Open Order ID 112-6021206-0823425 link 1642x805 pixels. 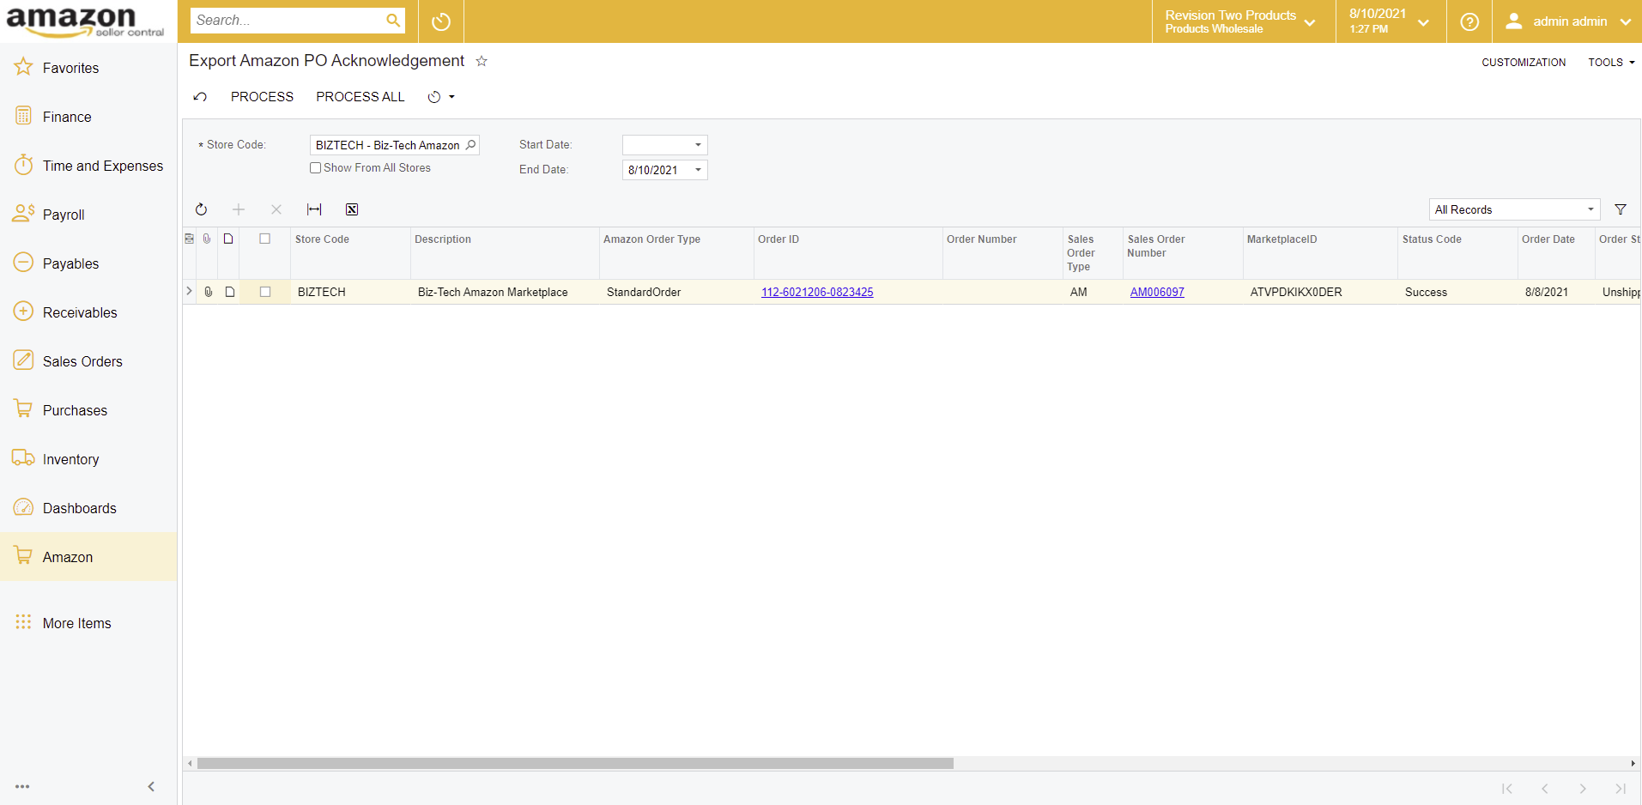[x=817, y=292]
